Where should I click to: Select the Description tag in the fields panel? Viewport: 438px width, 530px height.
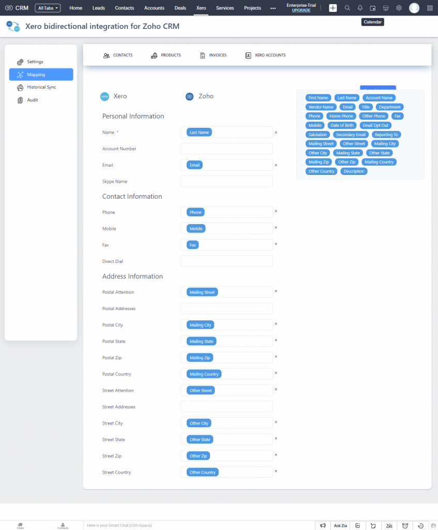[354, 171]
